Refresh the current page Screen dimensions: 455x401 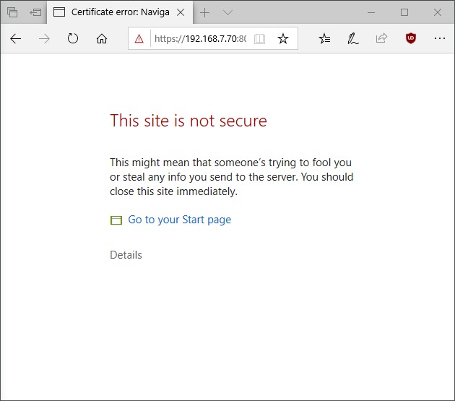[72, 39]
